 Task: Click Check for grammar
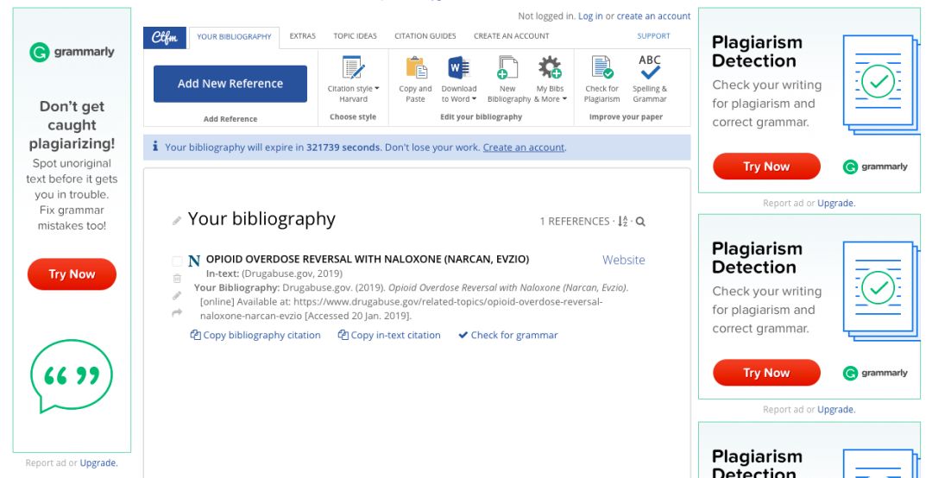508,336
